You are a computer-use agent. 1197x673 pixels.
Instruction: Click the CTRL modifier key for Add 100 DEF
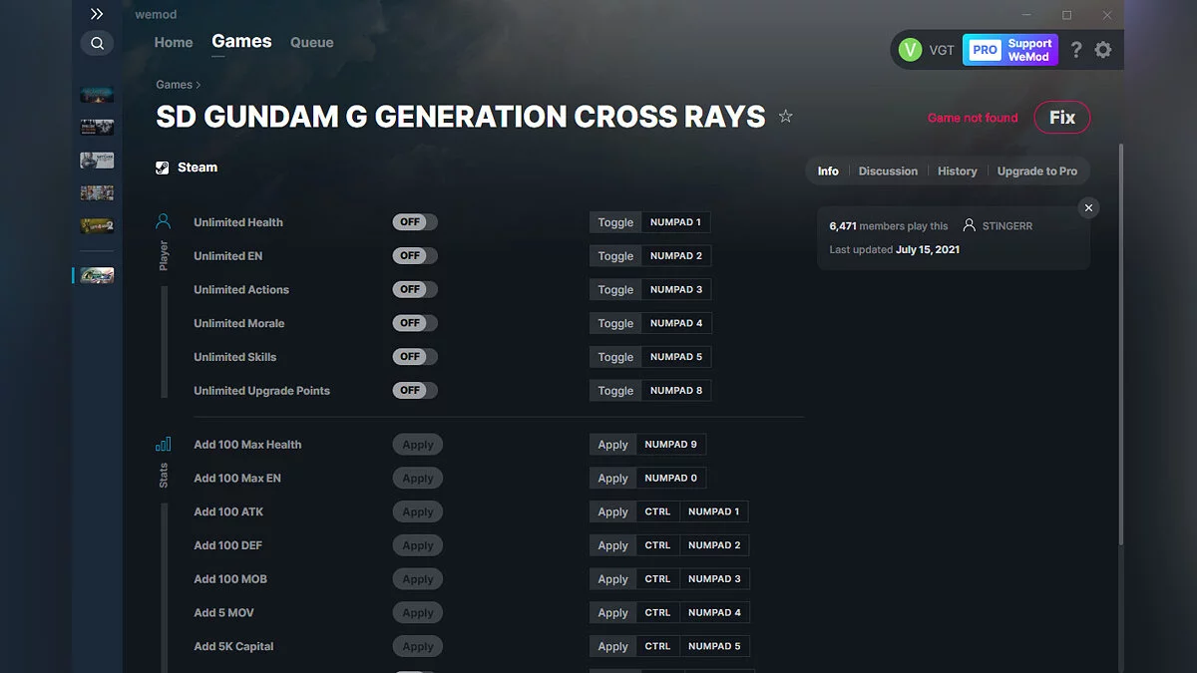coord(657,545)
